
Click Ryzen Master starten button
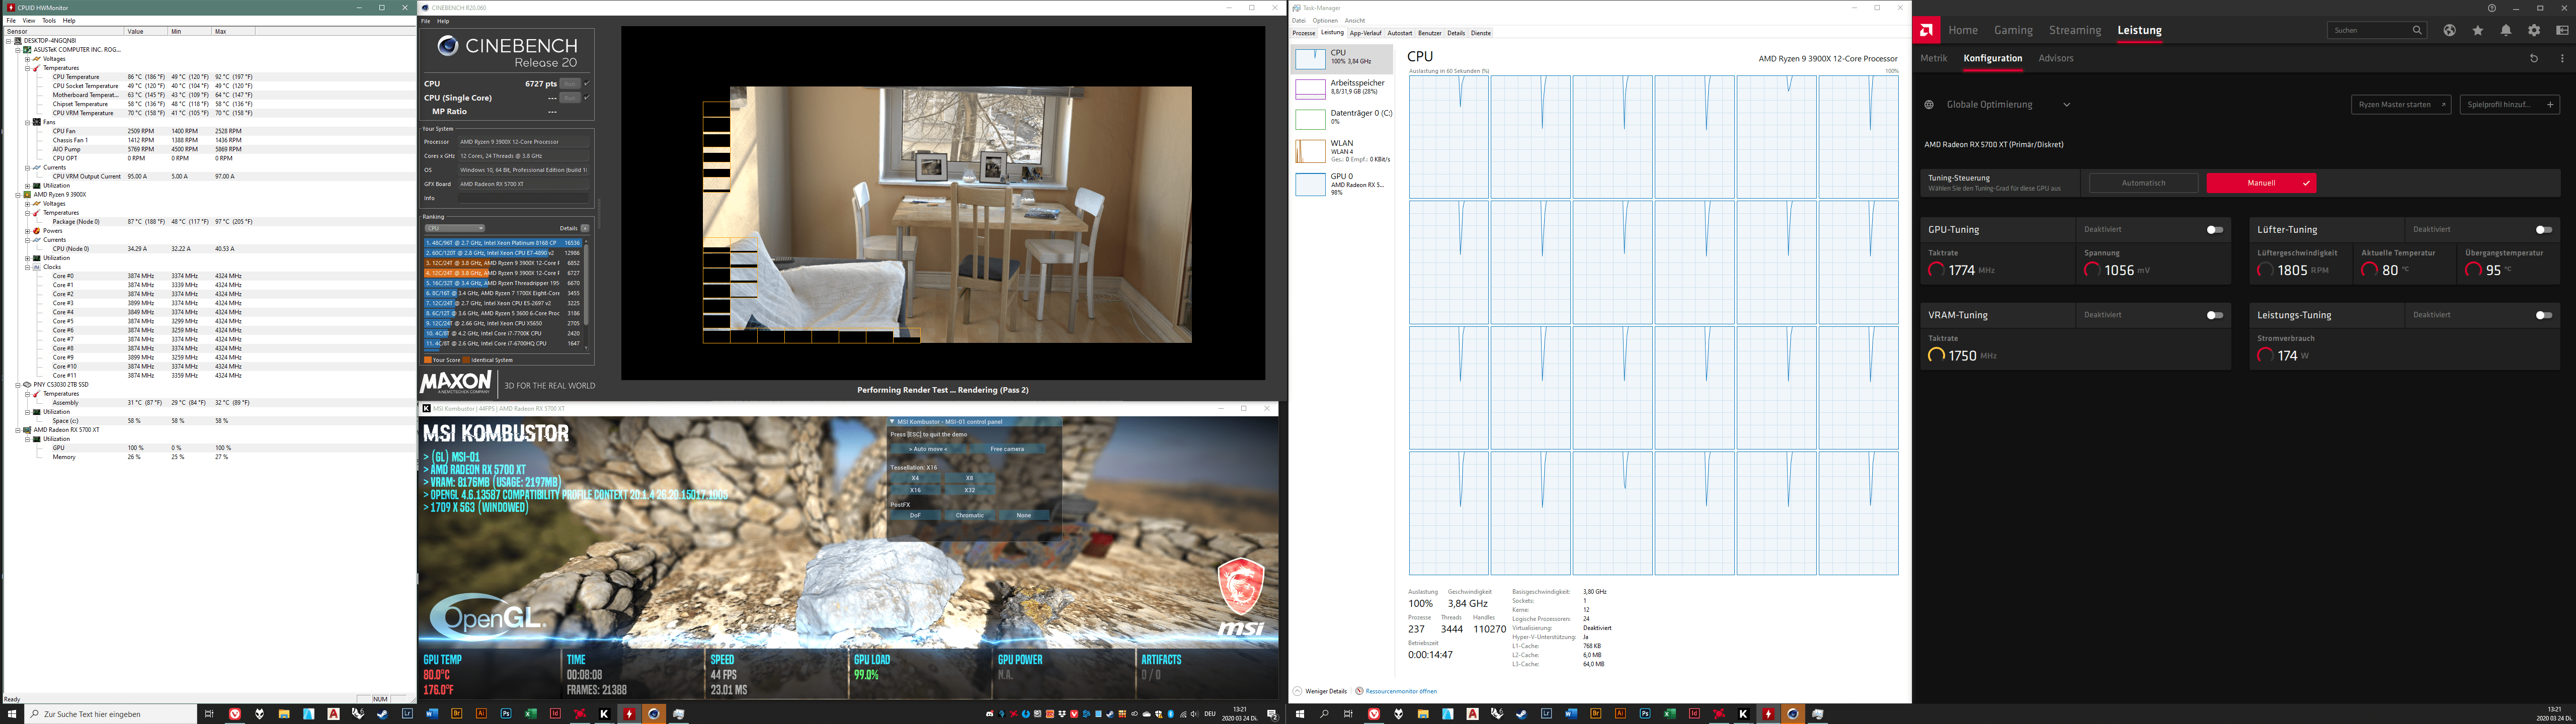pos(2400,104)
